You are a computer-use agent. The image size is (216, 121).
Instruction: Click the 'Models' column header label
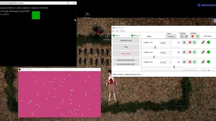[149, 37]
